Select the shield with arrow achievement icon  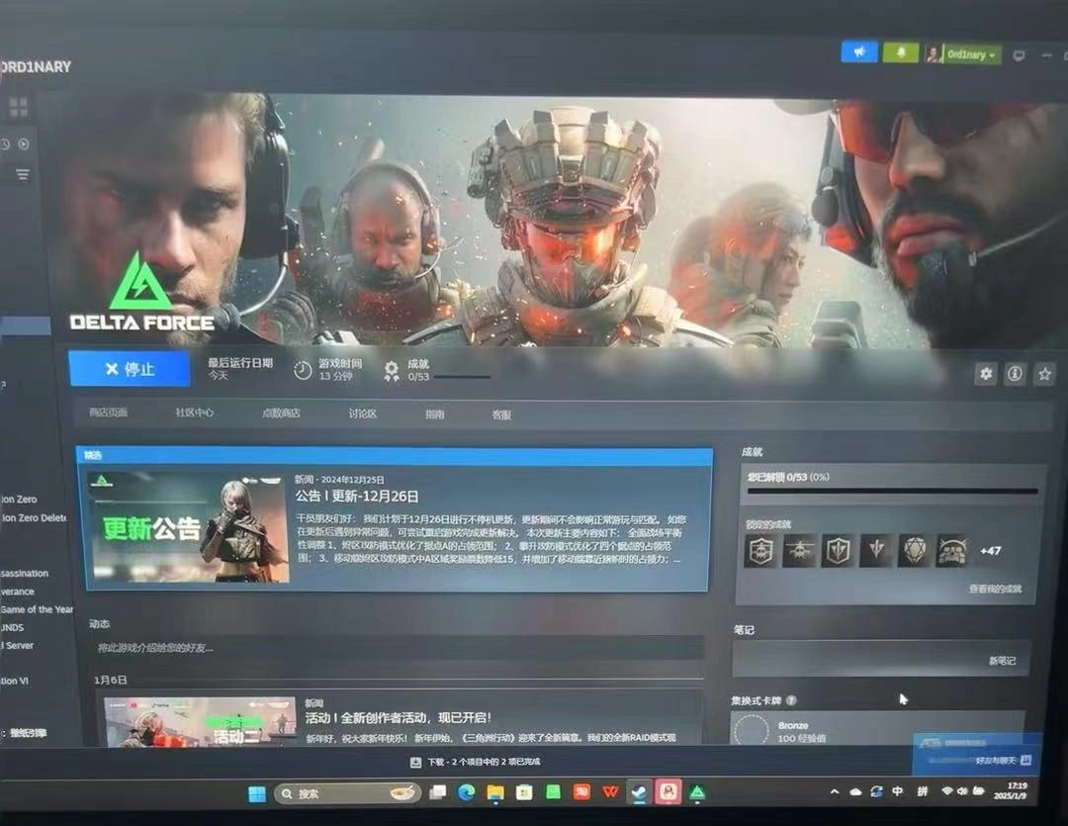[x=838, y=551]
